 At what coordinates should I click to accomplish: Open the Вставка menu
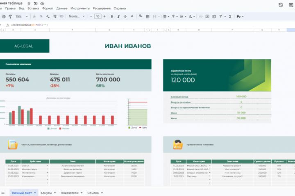tap(33, 9)
